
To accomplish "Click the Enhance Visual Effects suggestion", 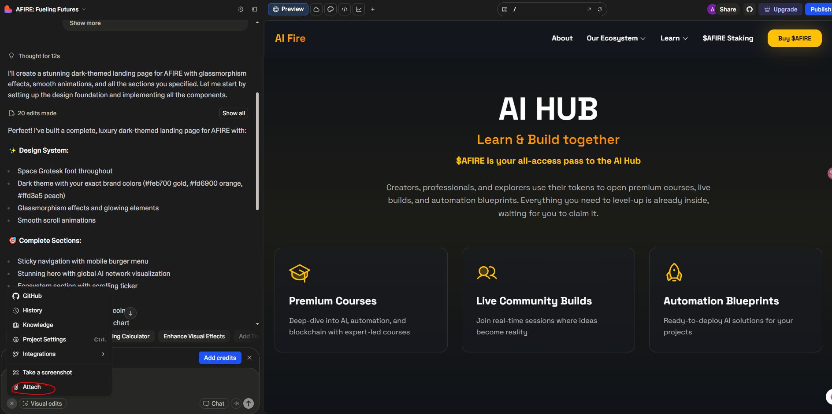I will (194, 337).
